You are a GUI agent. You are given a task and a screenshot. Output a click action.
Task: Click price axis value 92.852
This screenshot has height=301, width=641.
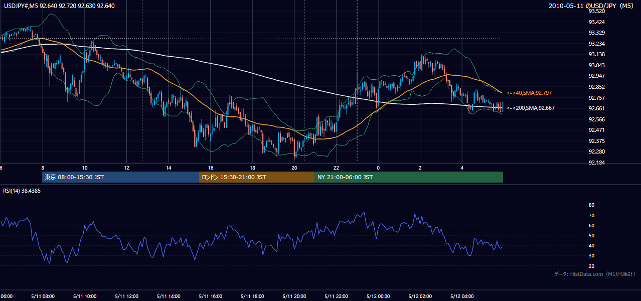(x=596, y=87)
